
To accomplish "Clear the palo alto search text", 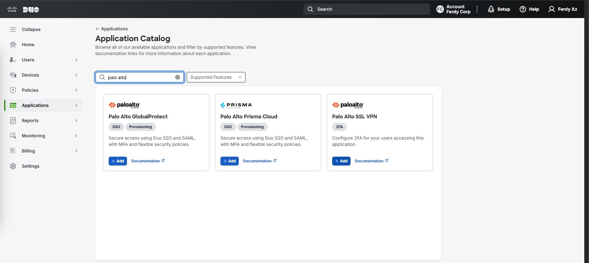I will 178,77.
